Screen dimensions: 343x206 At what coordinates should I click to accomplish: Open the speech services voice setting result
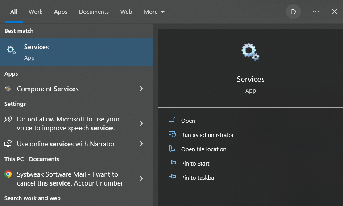click(76, 124)
